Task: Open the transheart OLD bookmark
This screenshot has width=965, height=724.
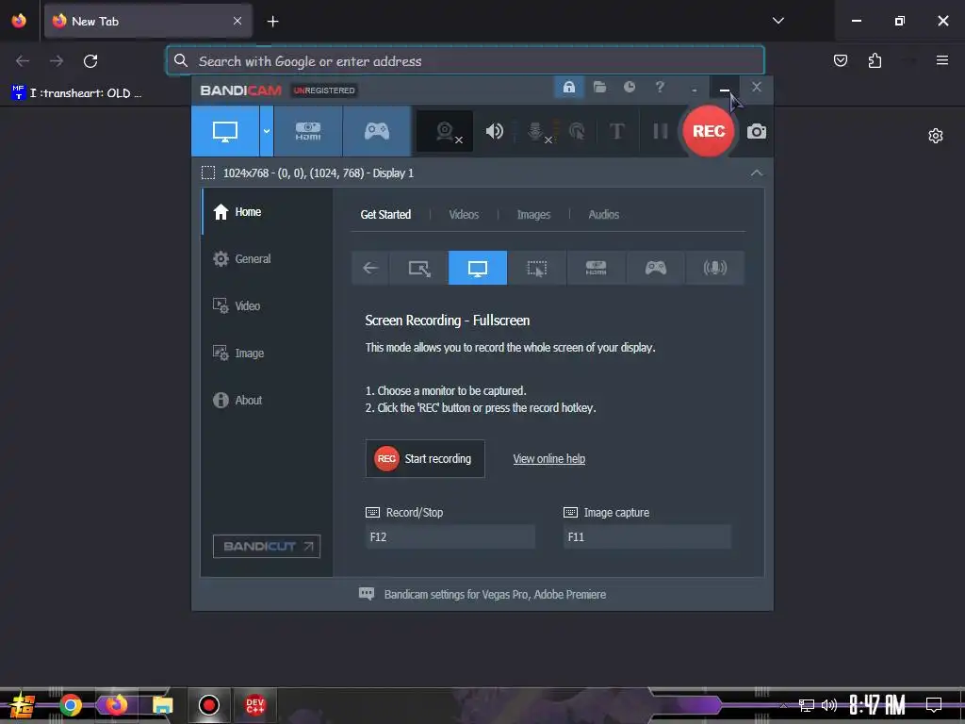Action: [x=77, y=93]
